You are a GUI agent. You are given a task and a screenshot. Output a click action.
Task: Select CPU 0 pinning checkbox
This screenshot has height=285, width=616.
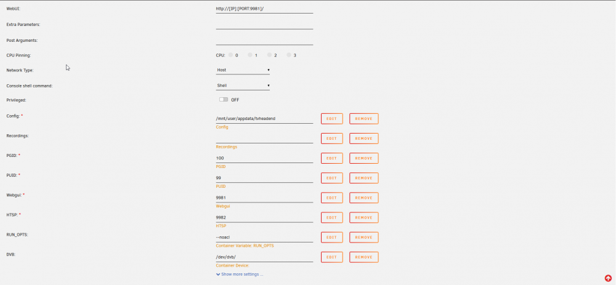(230, 55)
